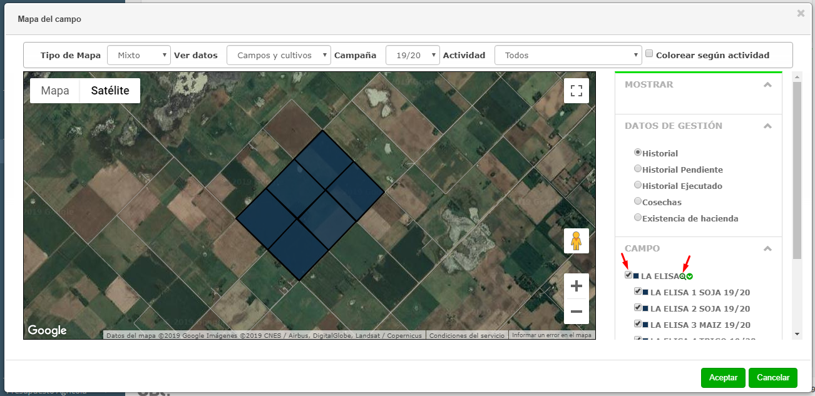
Task: Click the Street View pegman icon
Action: (577, 241)
